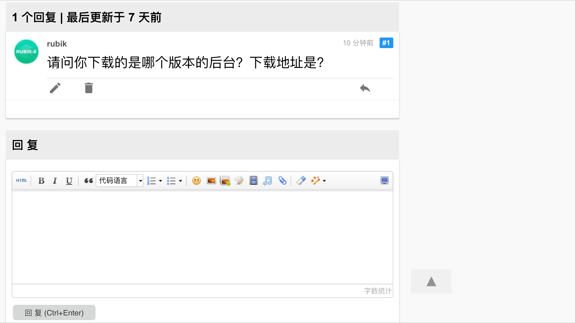
Task: Open the 代码语言 dropdown
Action: 120,180
